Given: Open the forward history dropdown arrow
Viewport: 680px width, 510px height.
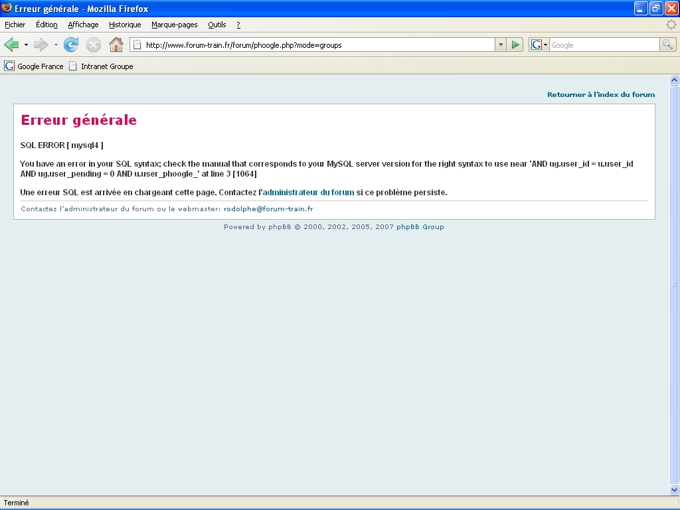Looking at the screenshot, I should pyautogui.click(x=56, y=44).
